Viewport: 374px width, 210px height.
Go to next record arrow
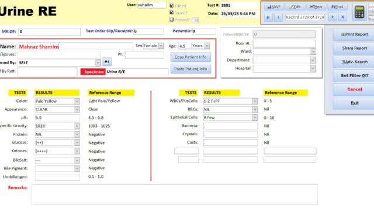coord(333,17)
